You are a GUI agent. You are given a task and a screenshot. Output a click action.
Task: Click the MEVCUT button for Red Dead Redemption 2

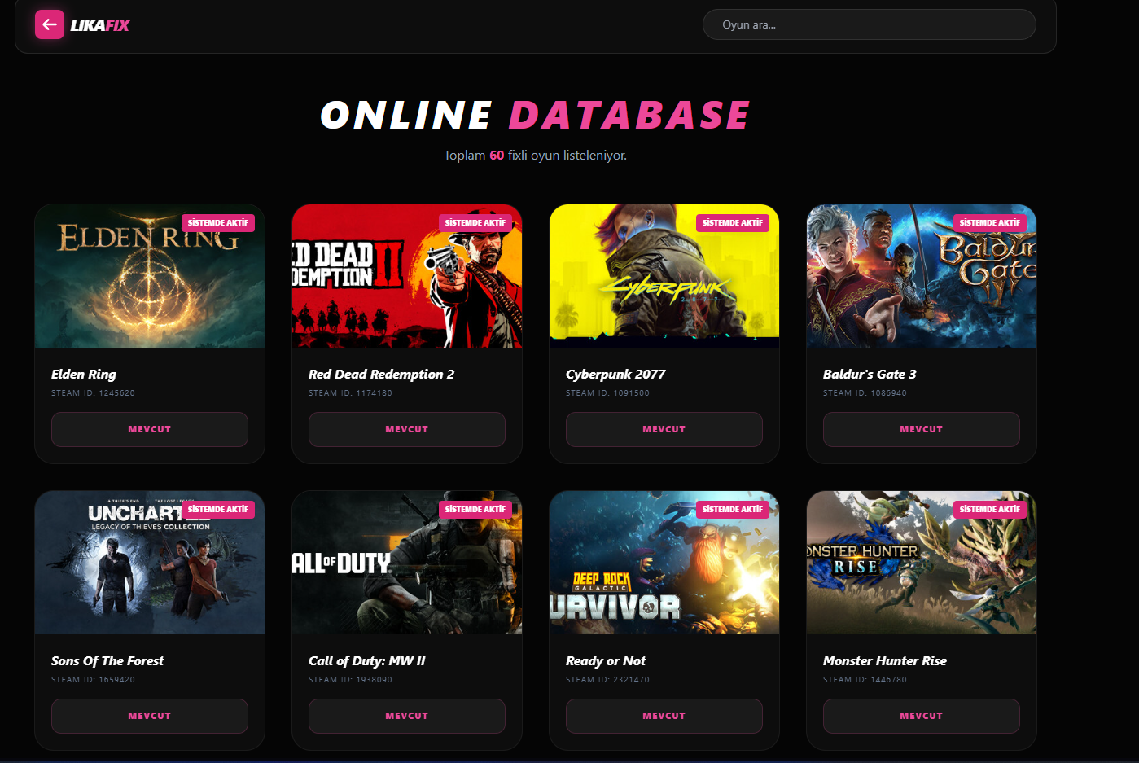click(x=407, y=429)
